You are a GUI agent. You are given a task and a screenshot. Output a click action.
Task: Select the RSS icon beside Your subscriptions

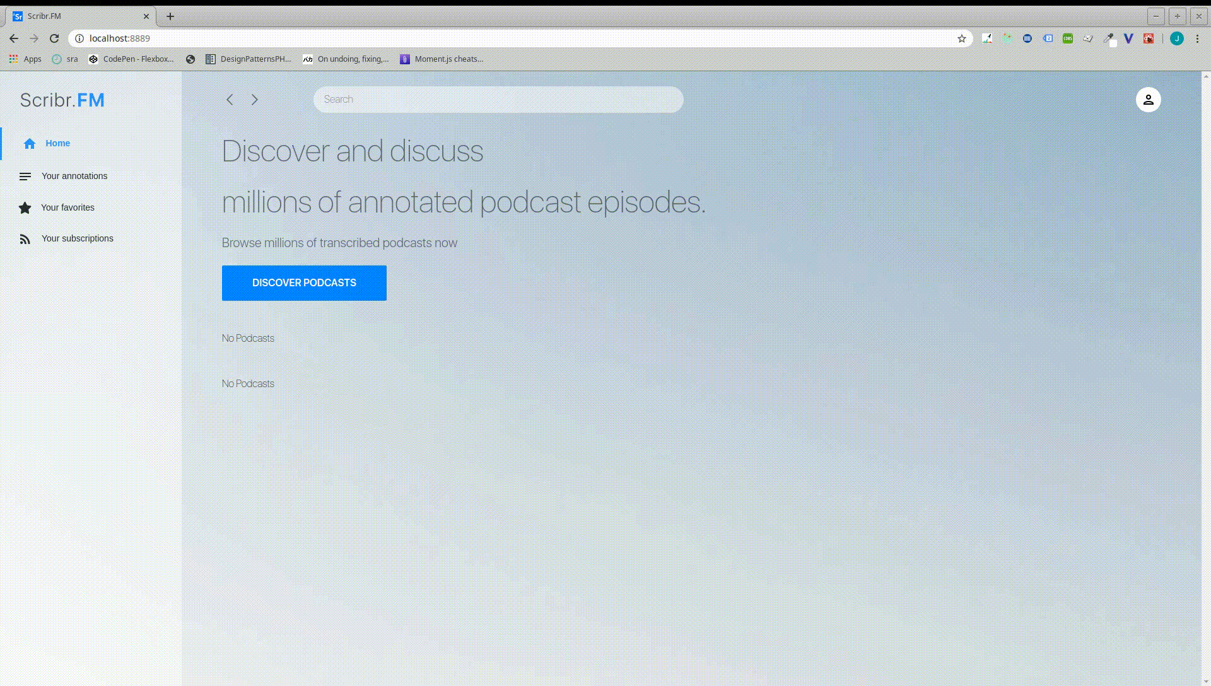click(x=25, y=238)
